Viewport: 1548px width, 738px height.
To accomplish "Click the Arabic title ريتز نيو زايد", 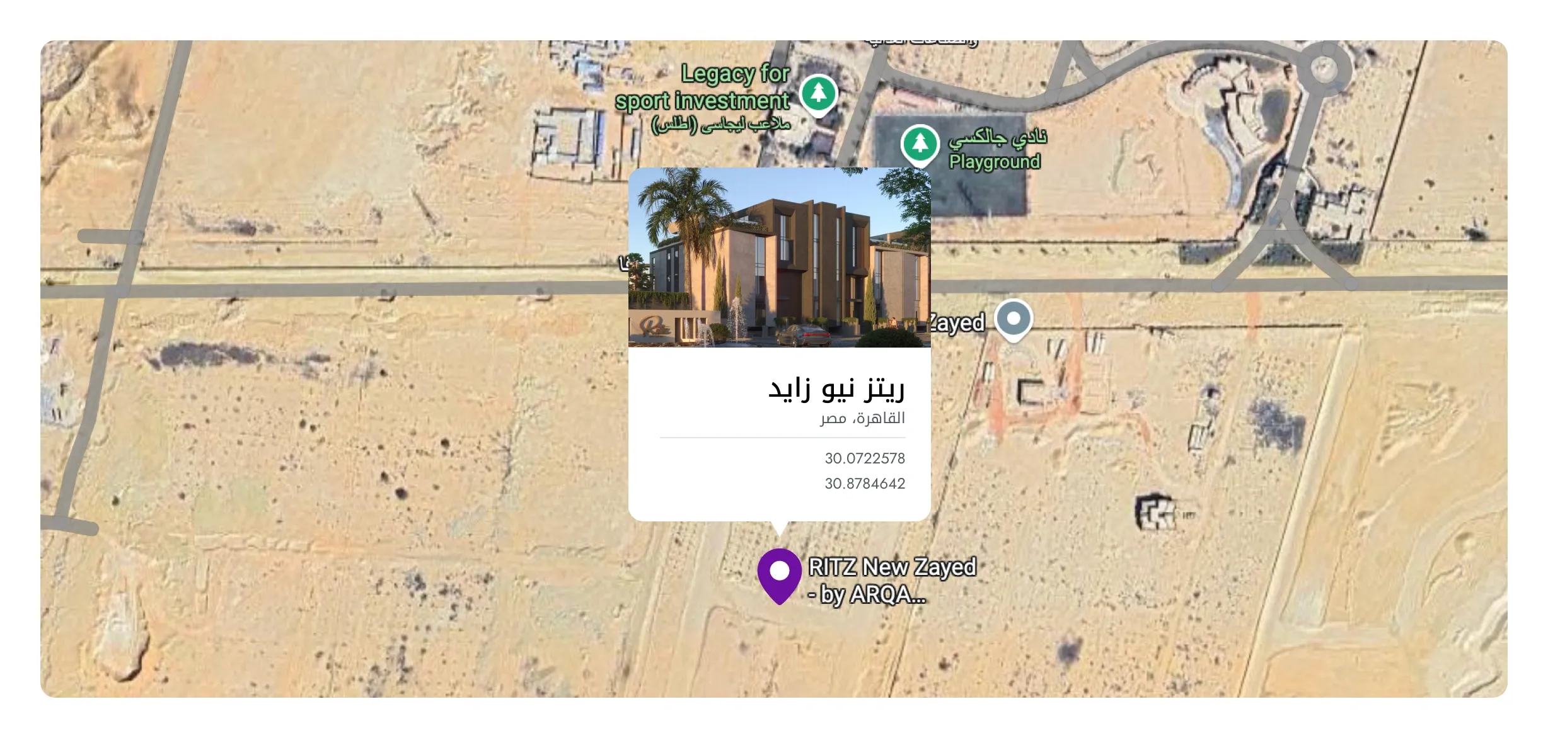I will tap(836, 389).
